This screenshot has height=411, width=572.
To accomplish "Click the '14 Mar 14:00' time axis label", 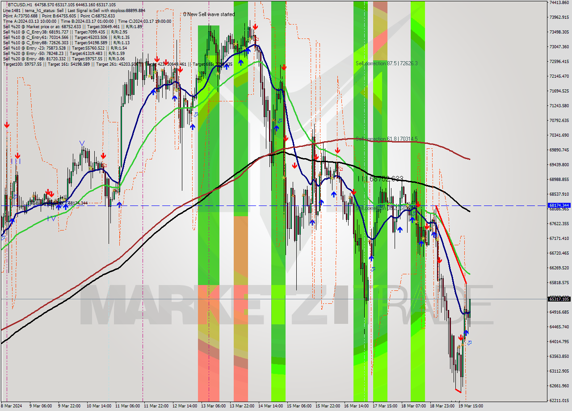I will (272, 406).
